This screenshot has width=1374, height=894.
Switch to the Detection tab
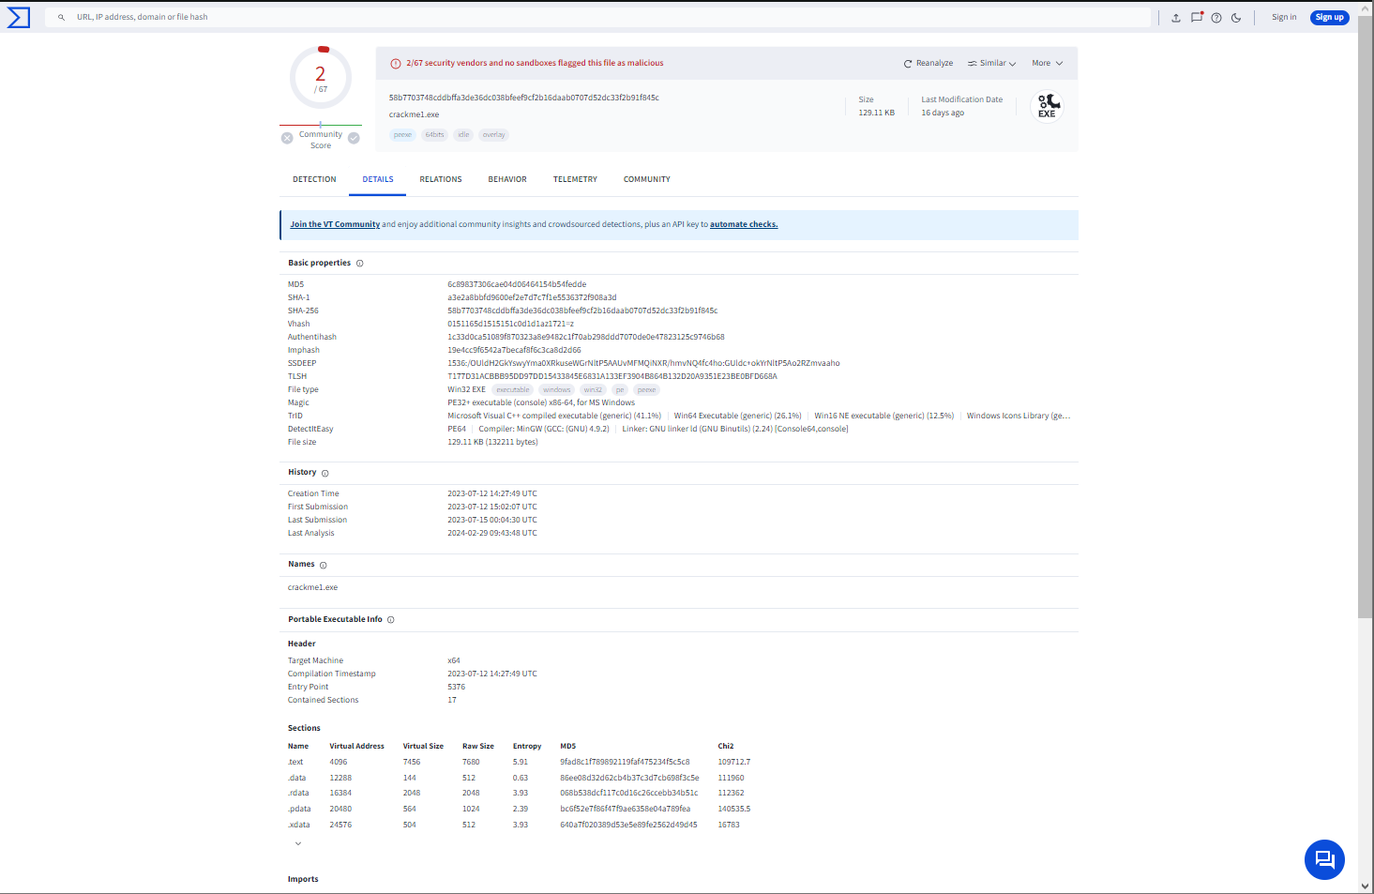pyautogui.click(x=314, y=179)
